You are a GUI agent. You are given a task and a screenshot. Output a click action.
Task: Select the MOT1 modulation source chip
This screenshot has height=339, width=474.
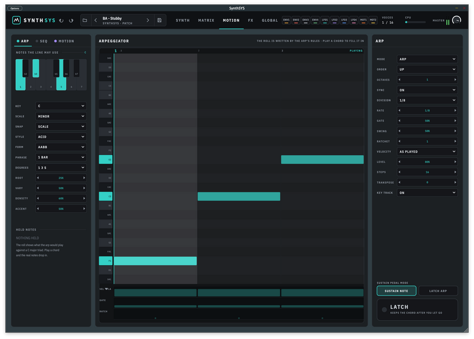pos(363,20)
